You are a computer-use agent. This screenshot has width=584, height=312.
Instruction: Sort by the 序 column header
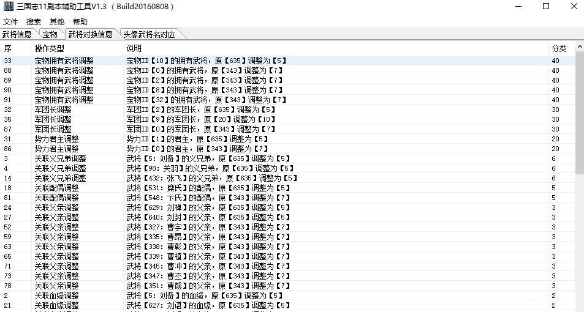point(16,48)
